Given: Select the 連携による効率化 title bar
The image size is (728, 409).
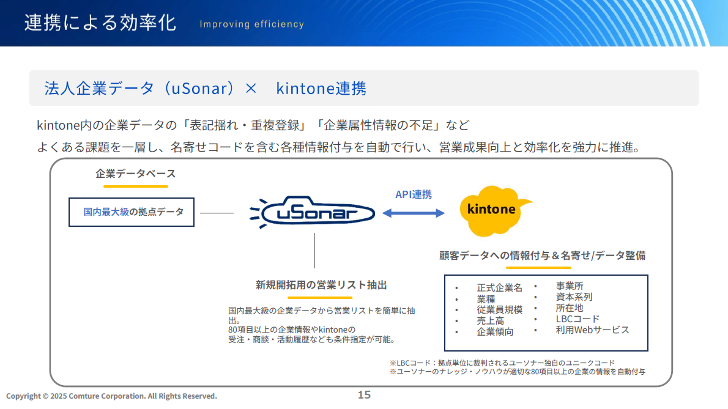Looking at the screenshot, I should (98, 23).
